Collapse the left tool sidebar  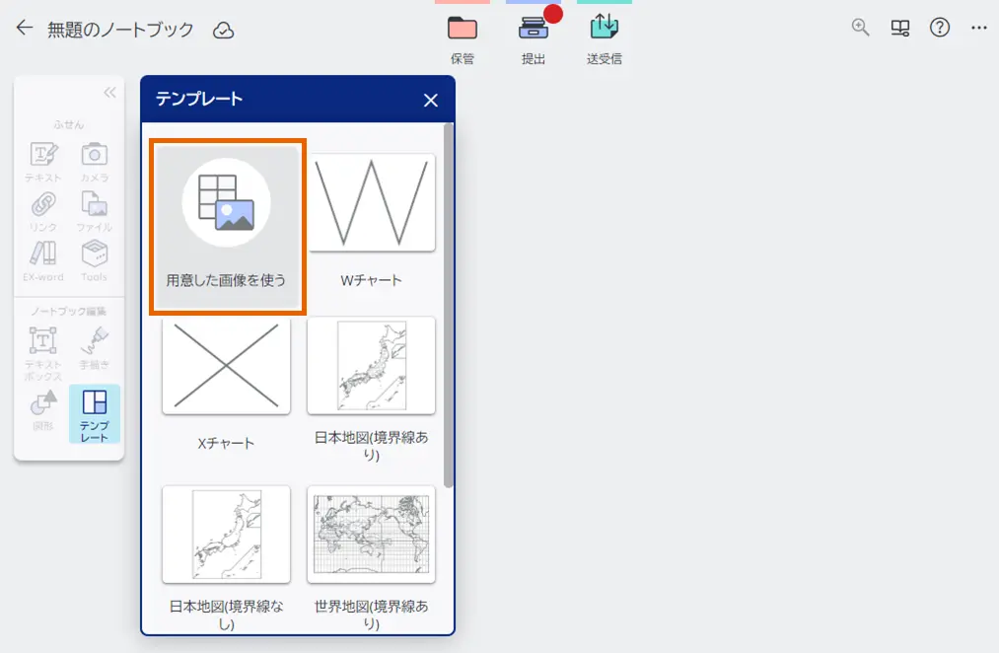[x=108, y=92]
